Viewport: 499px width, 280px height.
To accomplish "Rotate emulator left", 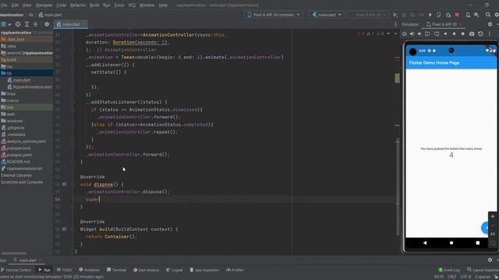I will click(x=427, y=33).
